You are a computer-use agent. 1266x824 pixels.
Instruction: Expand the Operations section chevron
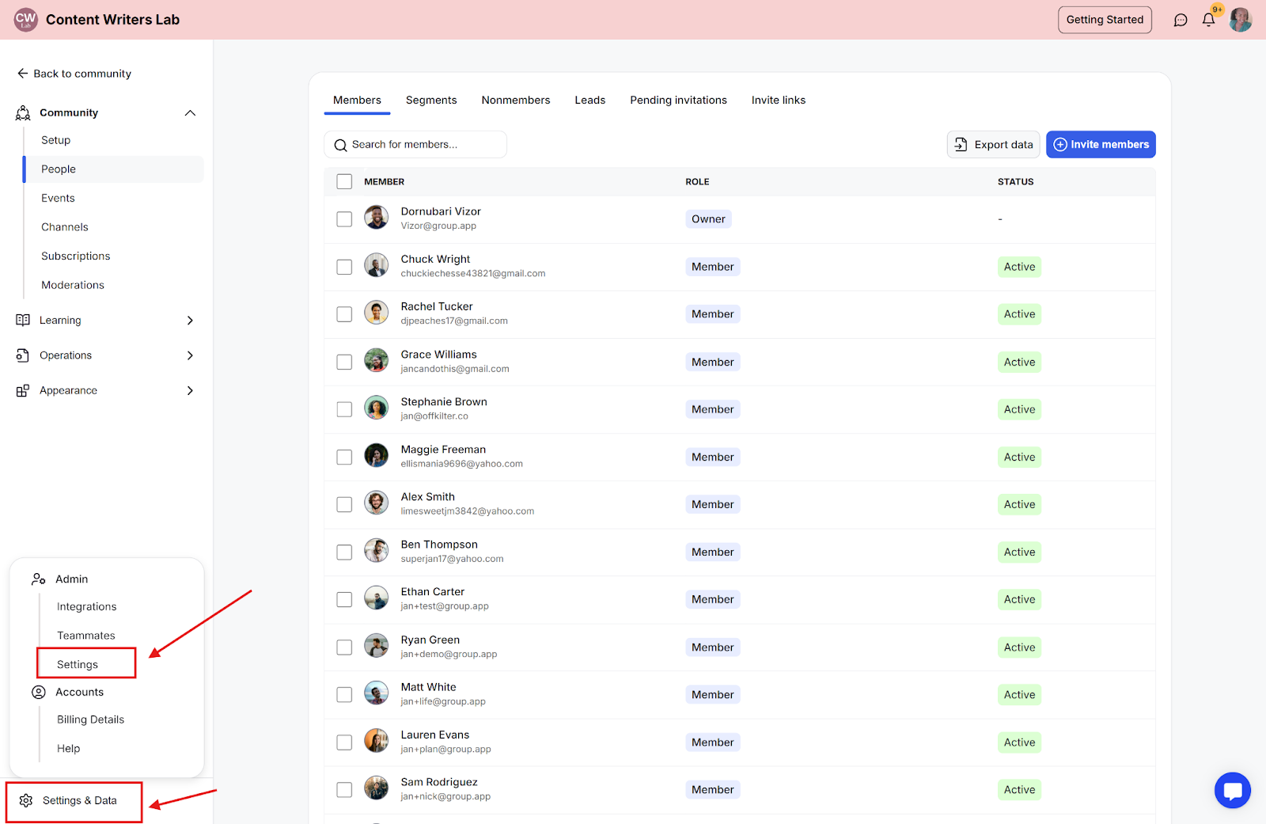[190, 355]
